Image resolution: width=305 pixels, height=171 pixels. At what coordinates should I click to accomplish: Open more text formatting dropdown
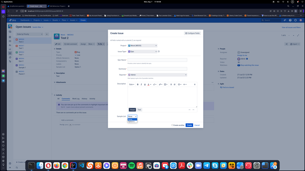point(155,85)
